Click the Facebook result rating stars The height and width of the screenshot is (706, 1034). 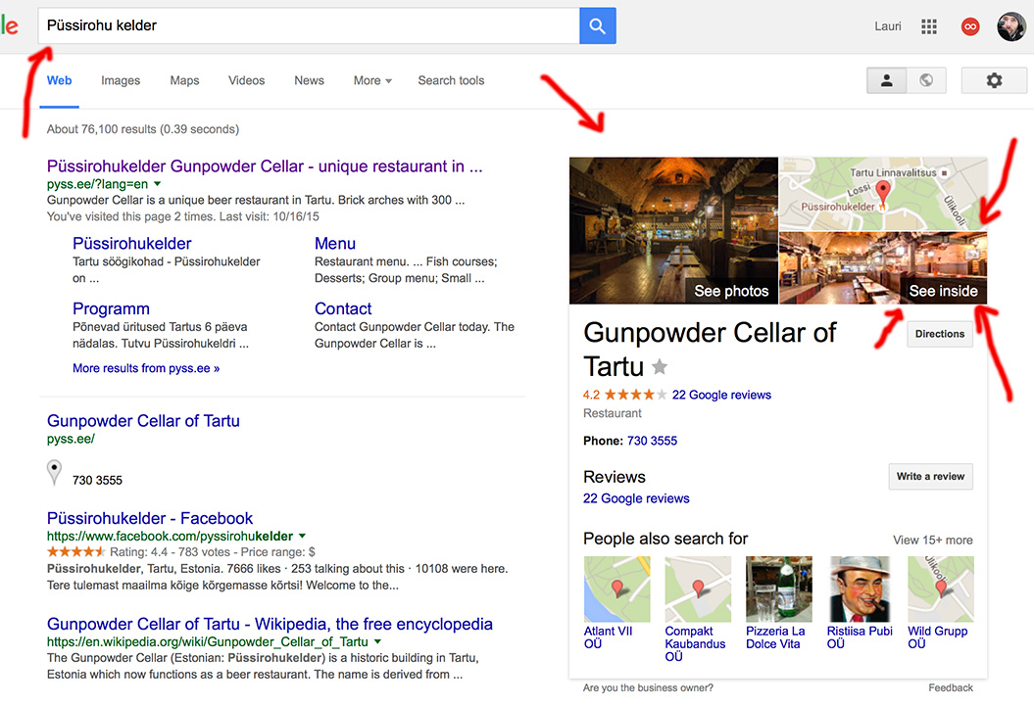[75, 552]
